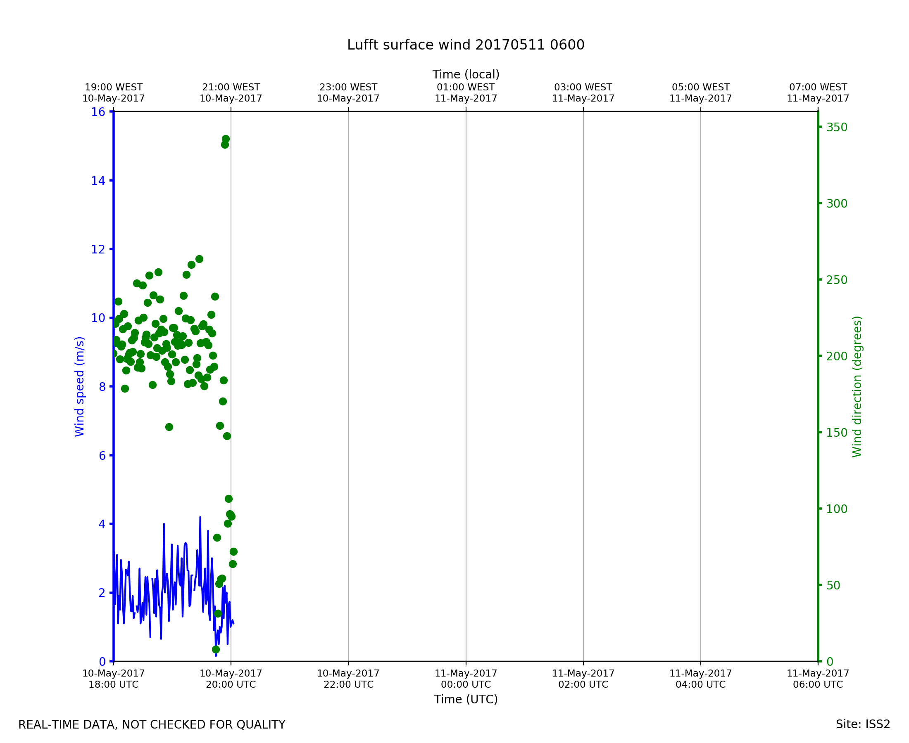The width and height of the screenshot is (909, 743).
Task: Click the blue '6' wind speed tick label
Action: [102, 456]
